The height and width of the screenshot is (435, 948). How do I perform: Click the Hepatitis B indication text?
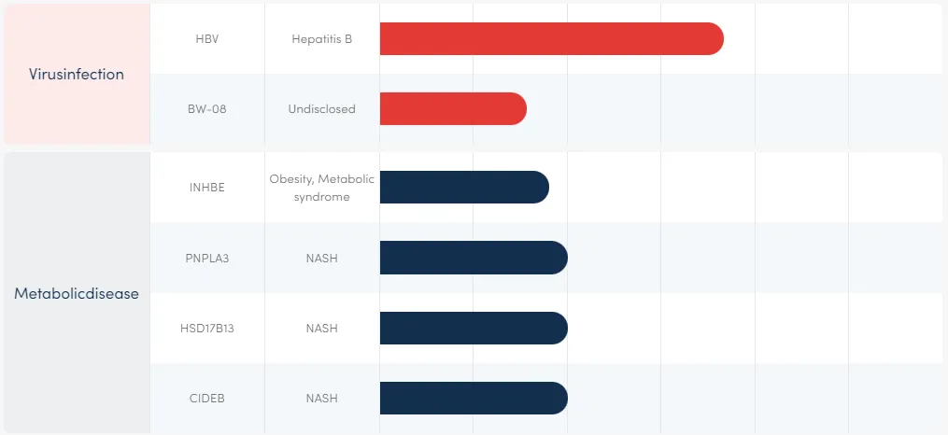[x=321, y=39]
